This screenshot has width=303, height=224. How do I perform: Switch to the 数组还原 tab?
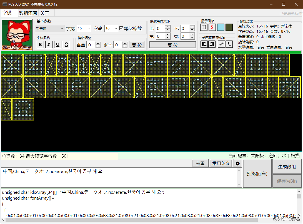[28, 13]
